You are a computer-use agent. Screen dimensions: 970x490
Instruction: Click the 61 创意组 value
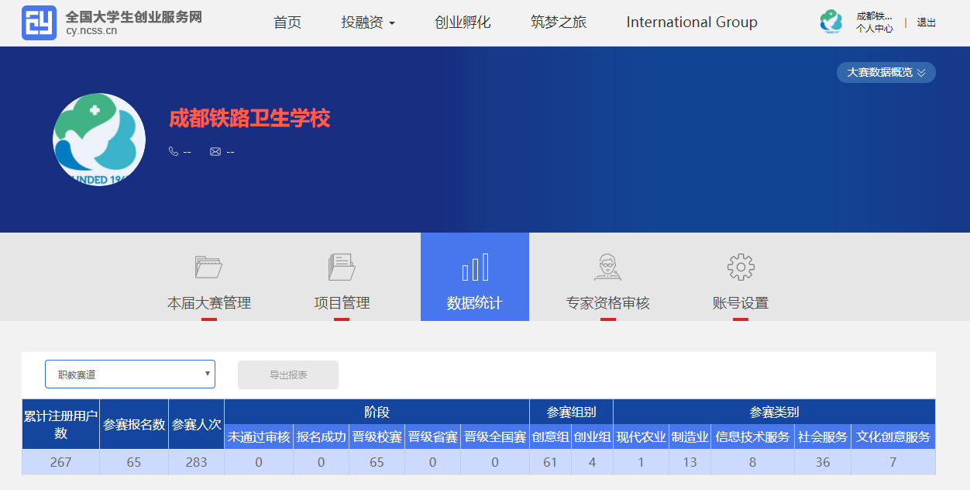tap(551, 462)
